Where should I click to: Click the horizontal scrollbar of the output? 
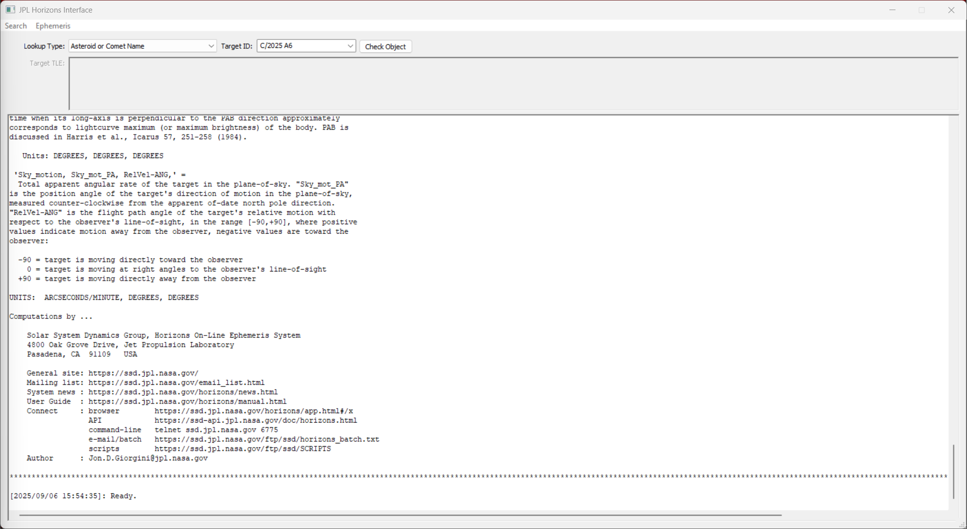pos(400,515)
